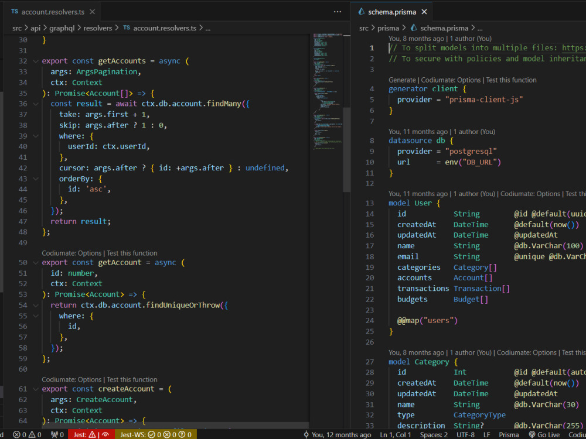Image resolution: width=586 pixels, height=439 pixels.
Task: Open Jest-WS test results status item
Action: [x=155, y=434]
